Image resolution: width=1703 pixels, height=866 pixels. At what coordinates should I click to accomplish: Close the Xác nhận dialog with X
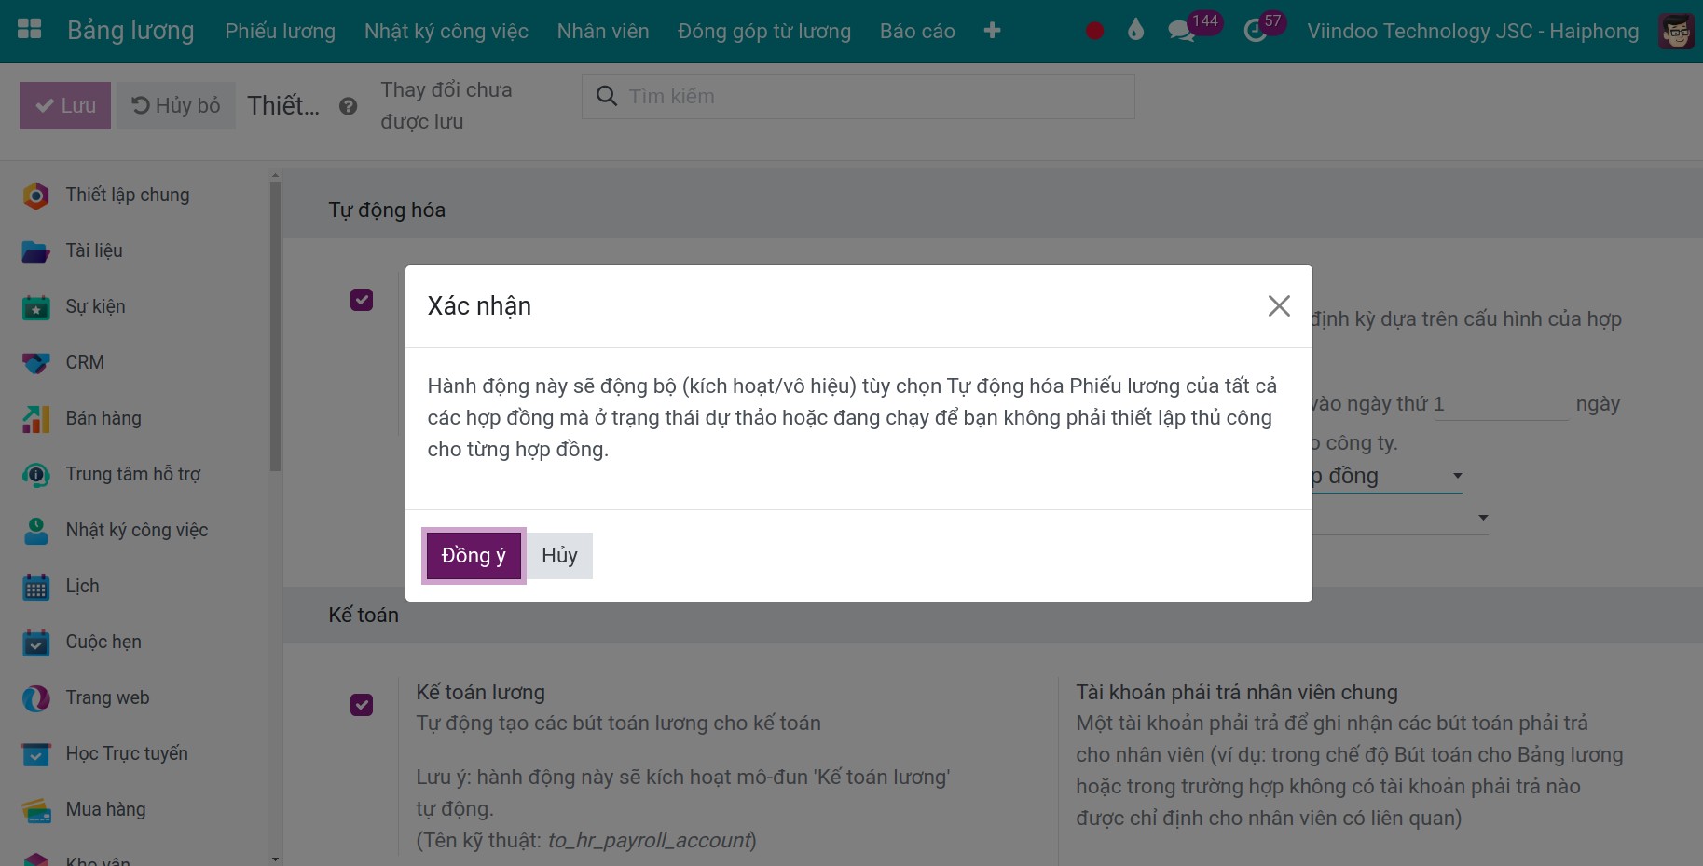click(x=1279, y=305)
